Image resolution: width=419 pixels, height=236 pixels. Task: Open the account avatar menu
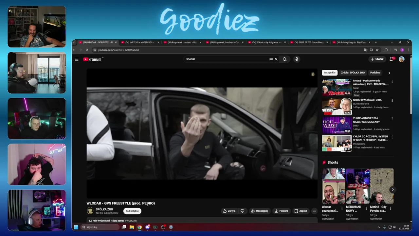point(402,59)
